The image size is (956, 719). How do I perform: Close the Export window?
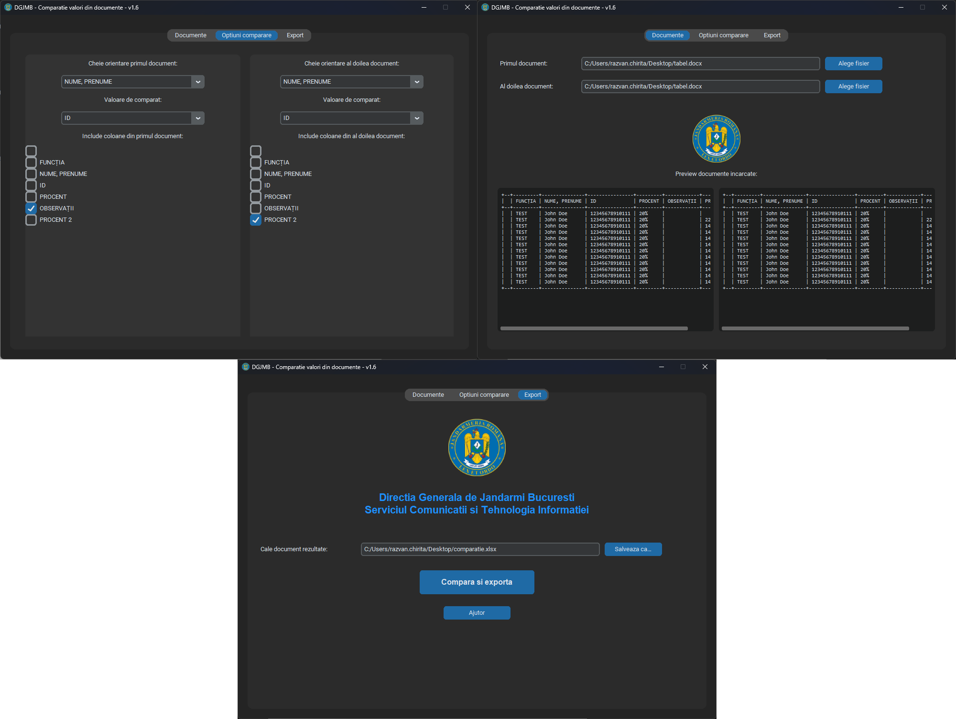tap(705, 367)
